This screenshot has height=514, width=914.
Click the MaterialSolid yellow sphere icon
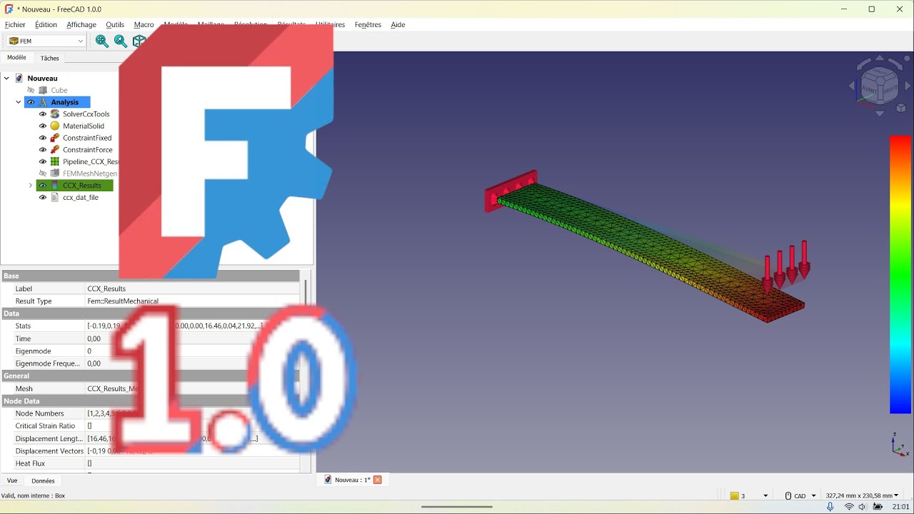[x=55, y=126]
